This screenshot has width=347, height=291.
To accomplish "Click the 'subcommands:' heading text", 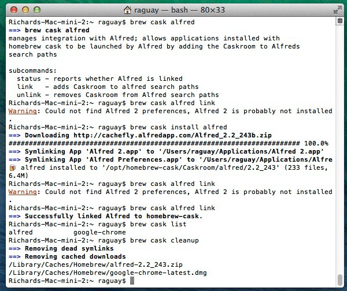I will click(x=33, y=70).
